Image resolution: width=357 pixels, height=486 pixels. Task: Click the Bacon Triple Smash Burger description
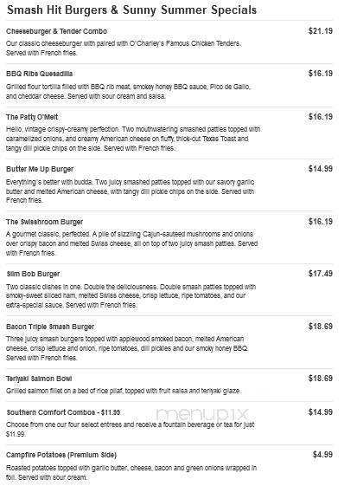click(x=127, y=348)
